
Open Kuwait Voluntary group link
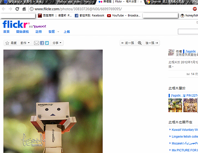click(x=185, y=130)
